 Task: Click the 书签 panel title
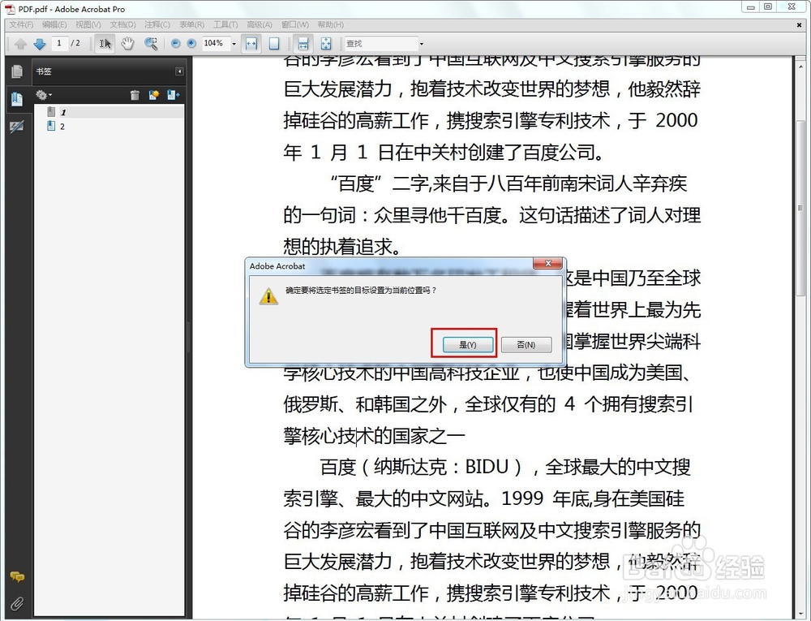(x=44, y=71)
